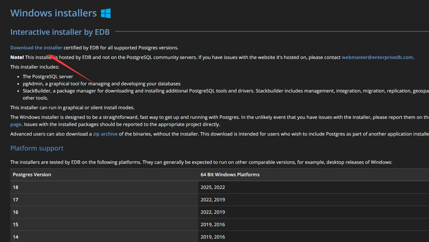Click the version 15 row cell
Viewport: 429px width, 242px height.
16,225
